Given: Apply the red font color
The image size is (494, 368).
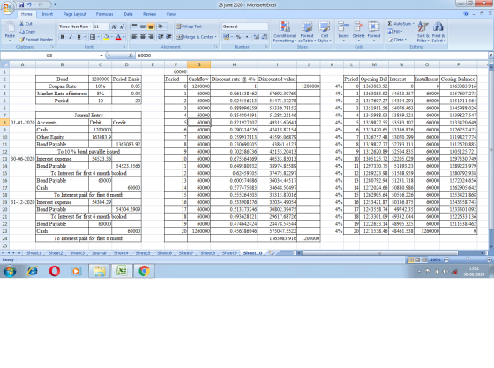Looking at the screenshot, I should coord(118,37).
